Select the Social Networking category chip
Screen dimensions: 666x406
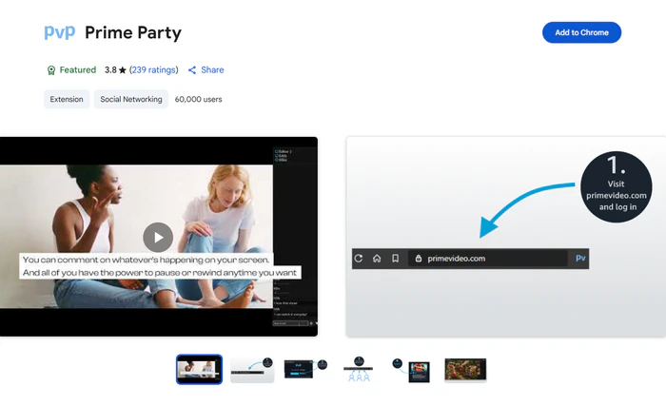[131, 99]
